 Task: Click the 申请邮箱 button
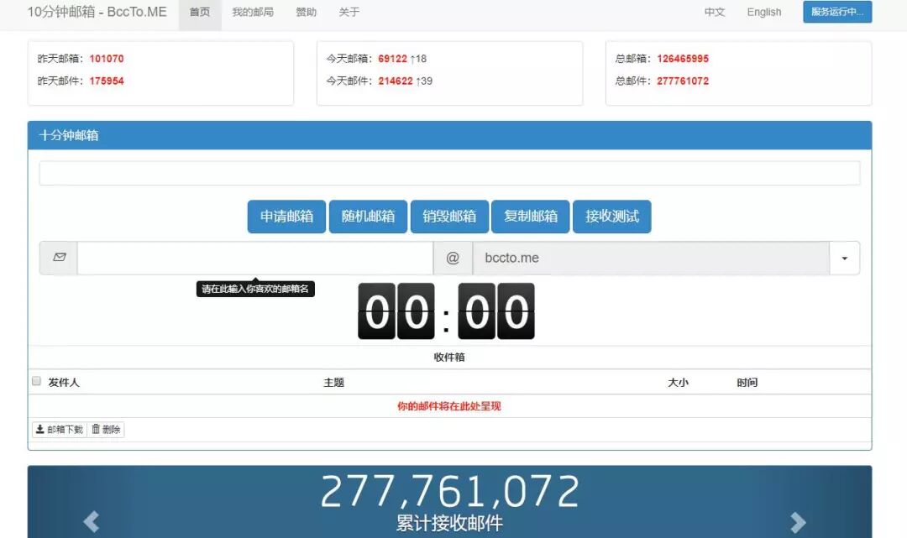tap(286, 216)
